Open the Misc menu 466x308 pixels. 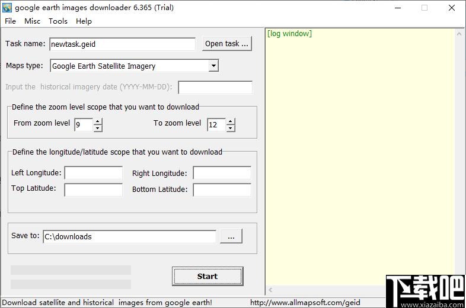32,21
